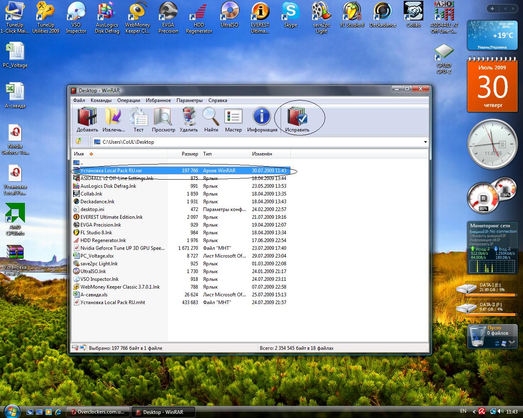Select А-савида.xls in file list

(181, 295)
